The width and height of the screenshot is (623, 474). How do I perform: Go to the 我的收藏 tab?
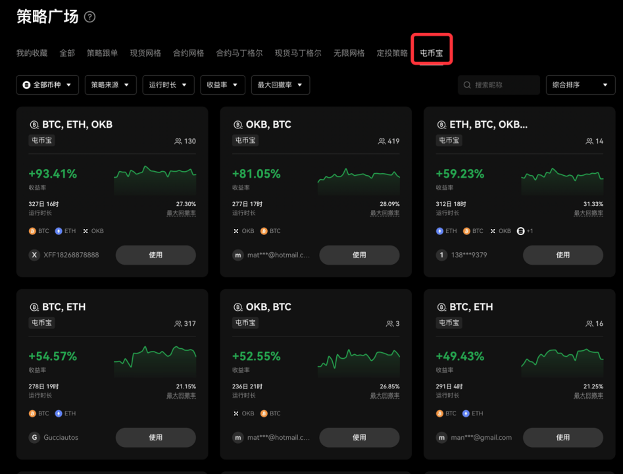[32, 53]
